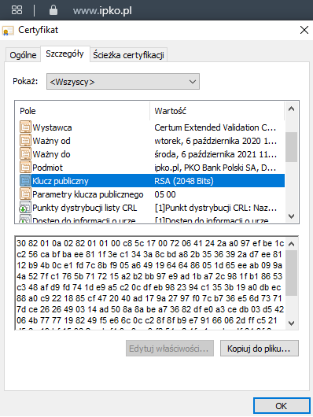Screen dimensions: 313x417
Task: Click the Podmiot field icon
Action: coord(25,168)
